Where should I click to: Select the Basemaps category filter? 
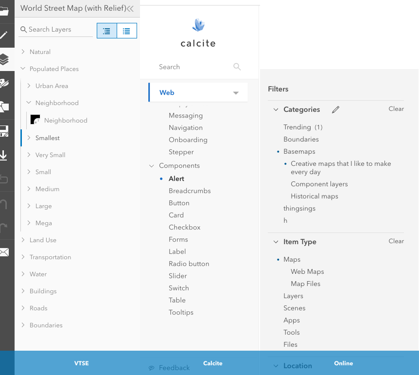point(299,151)
